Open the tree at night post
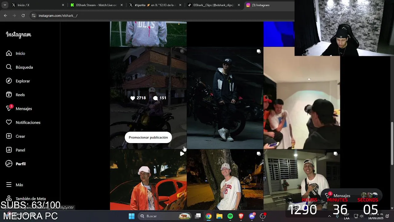Screen dimensions: 394x222 (x=225, y=180)
